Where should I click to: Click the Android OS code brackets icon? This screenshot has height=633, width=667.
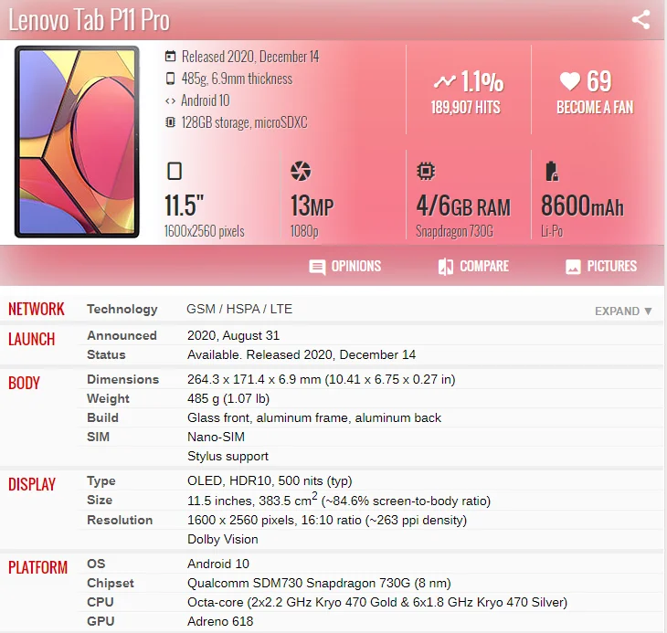click(x=170, y=101)
